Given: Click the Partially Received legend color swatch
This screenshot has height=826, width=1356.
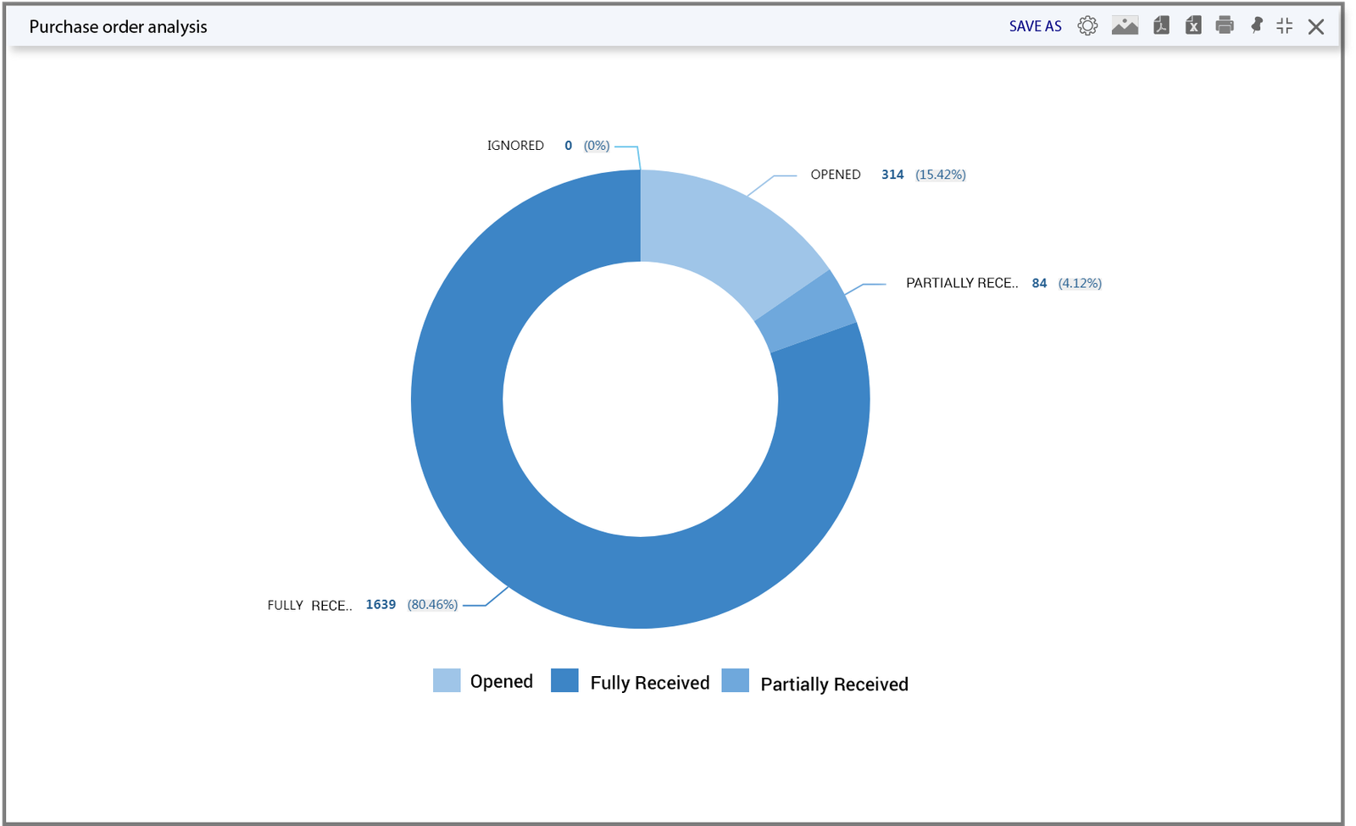Looking at the screenshot, I should [x=736, y=680].
